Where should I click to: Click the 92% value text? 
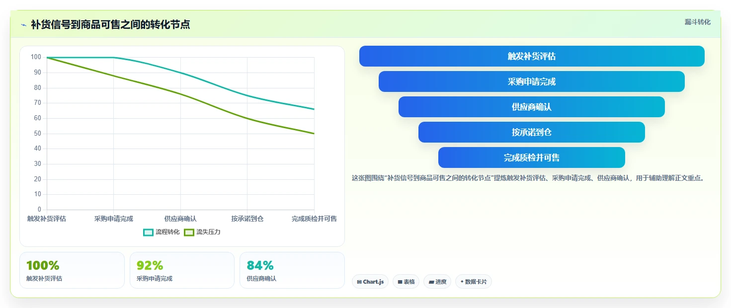tap(150, 265)
